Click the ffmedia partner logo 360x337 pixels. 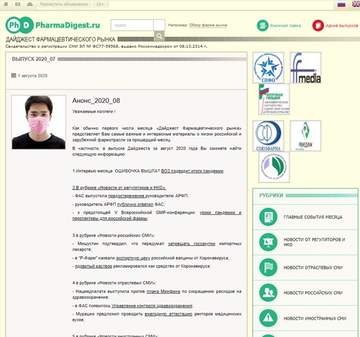[x=306, y=68]
